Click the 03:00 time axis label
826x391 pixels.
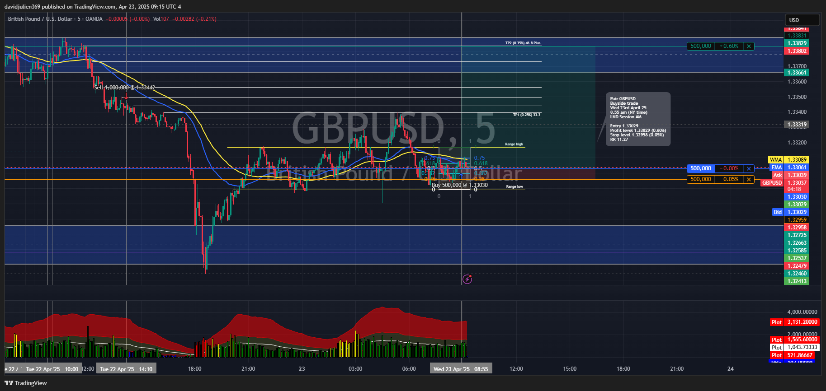pyautogui.click(x=355, y=369)
